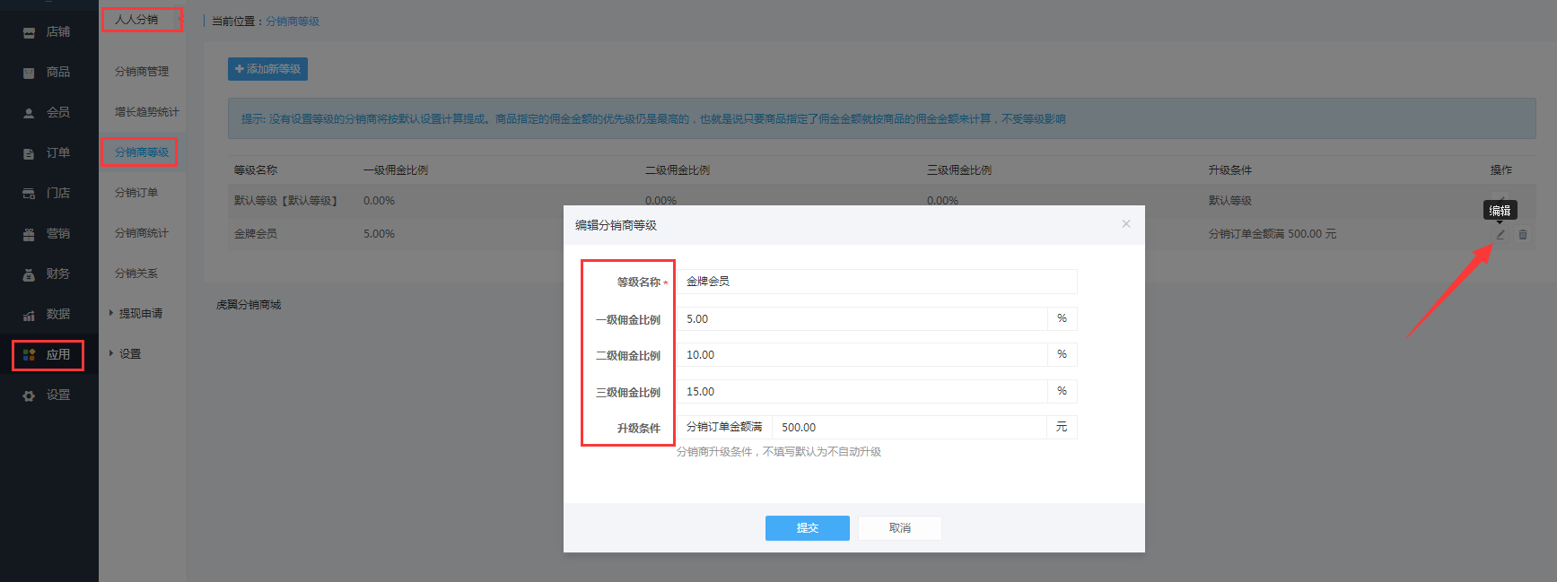This screenshot has height=582, width=1557.
Task: Go to 增长趋势统计 menu item
Action: tap(147, 111)
